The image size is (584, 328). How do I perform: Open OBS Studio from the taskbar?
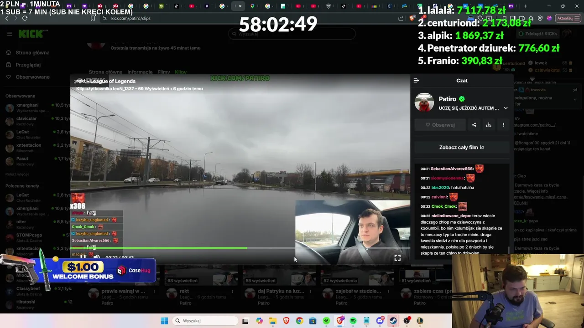(x=407, y=321)
